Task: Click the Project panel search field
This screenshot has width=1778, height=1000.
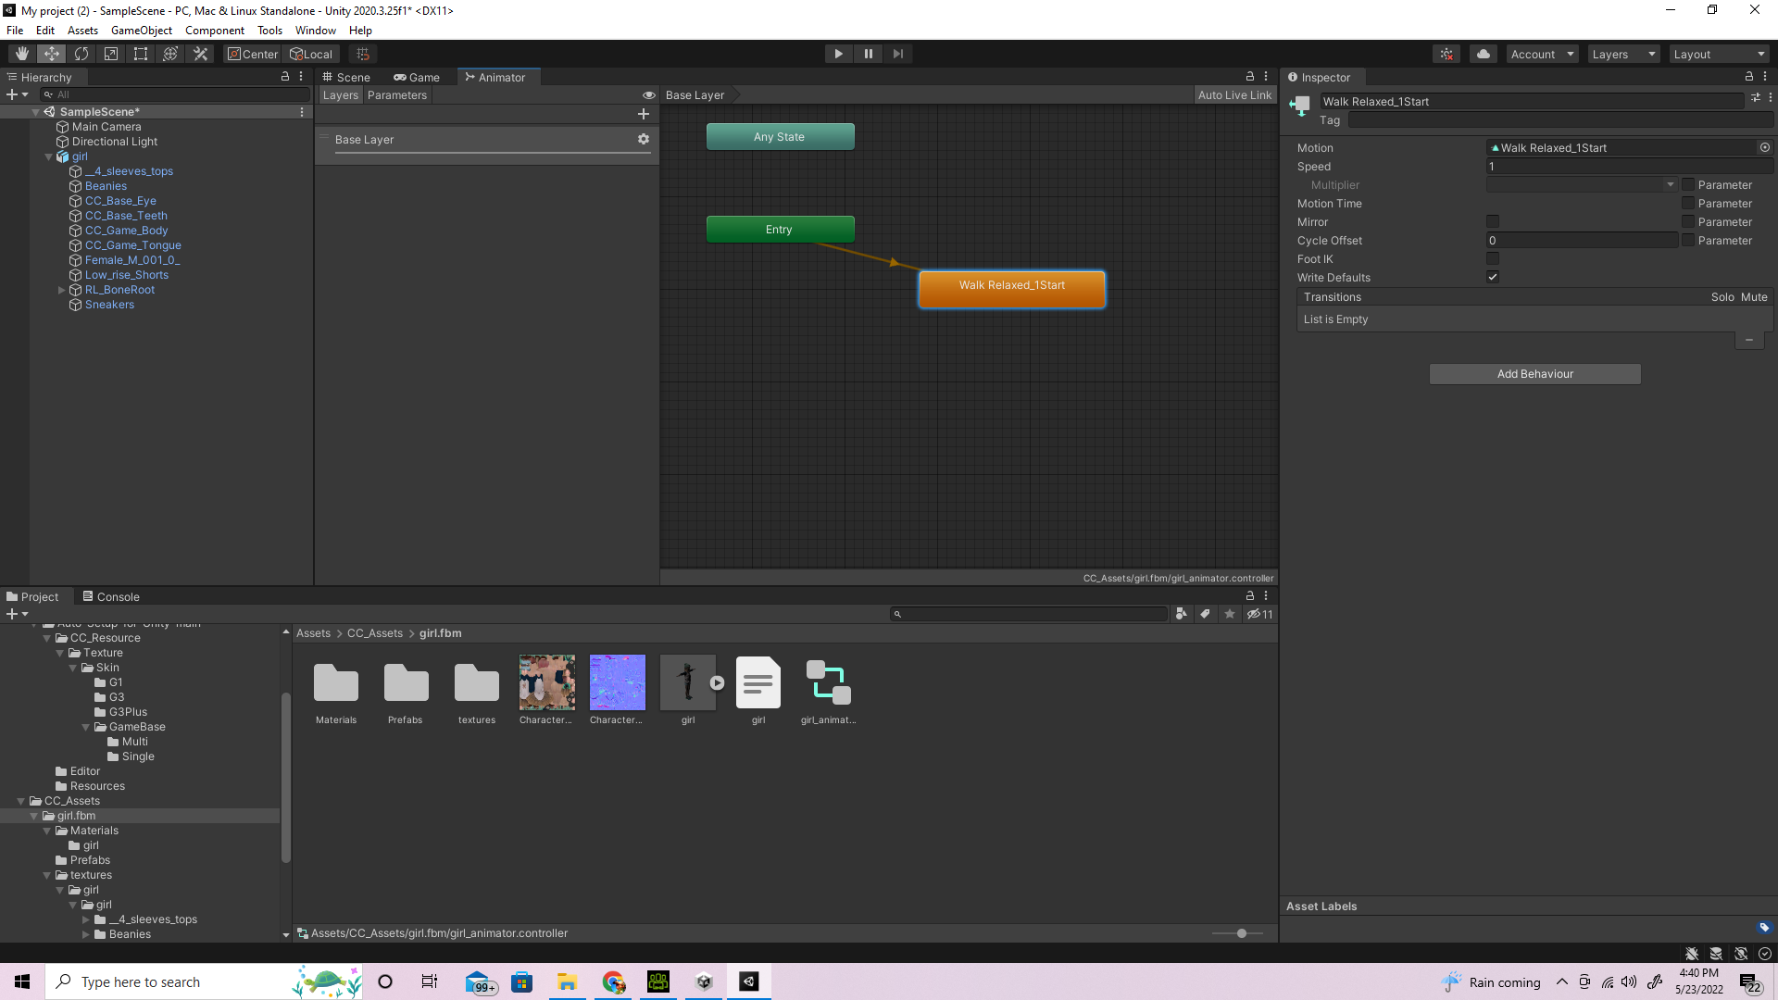Action: [1029, 614]
